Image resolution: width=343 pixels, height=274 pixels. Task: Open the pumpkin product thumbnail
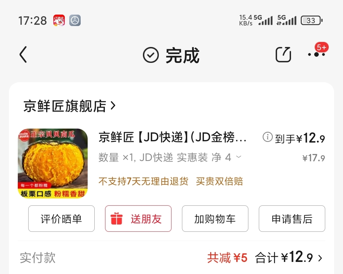tap(53, 164)
